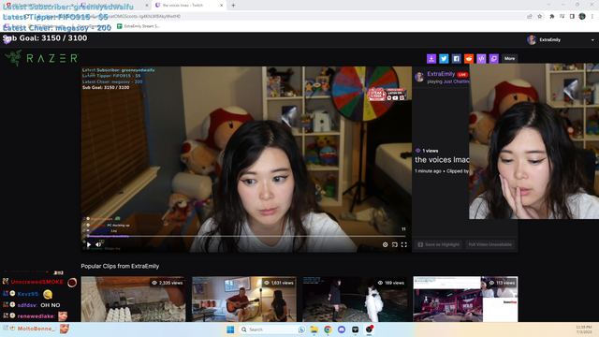Open the popular clip with 189 views
The width and height of the screenshot is (599, 337).
pos(355,300)
